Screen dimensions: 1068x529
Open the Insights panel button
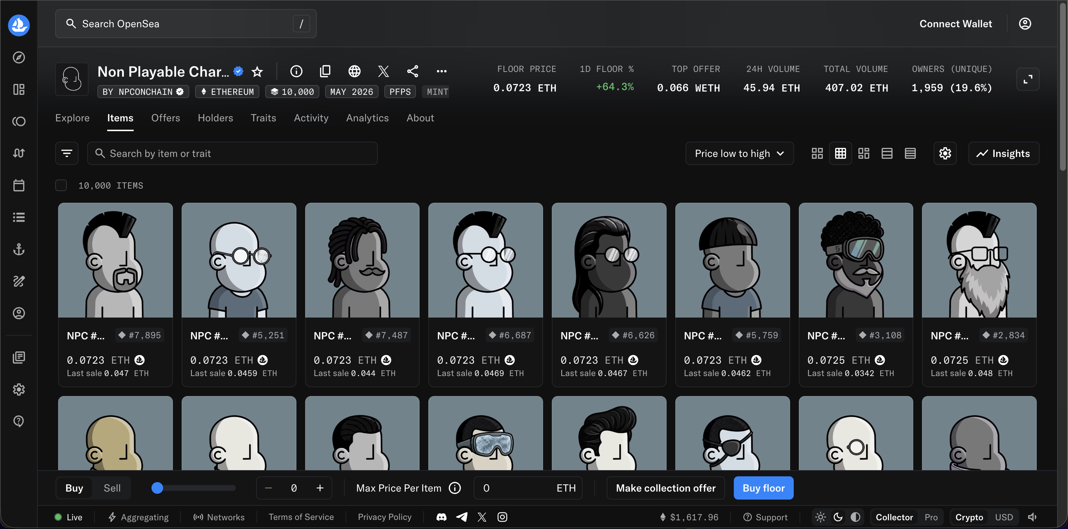point(1003,153)
